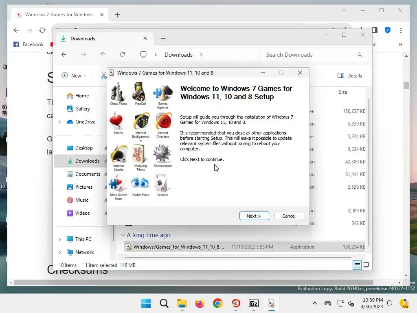Show hidden system tray icons

315,303
